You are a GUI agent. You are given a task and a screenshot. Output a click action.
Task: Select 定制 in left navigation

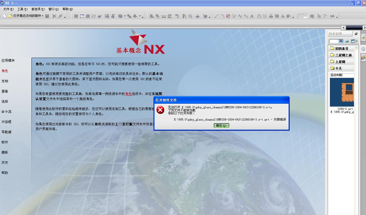pyautogui.click(x=5, y=81)
